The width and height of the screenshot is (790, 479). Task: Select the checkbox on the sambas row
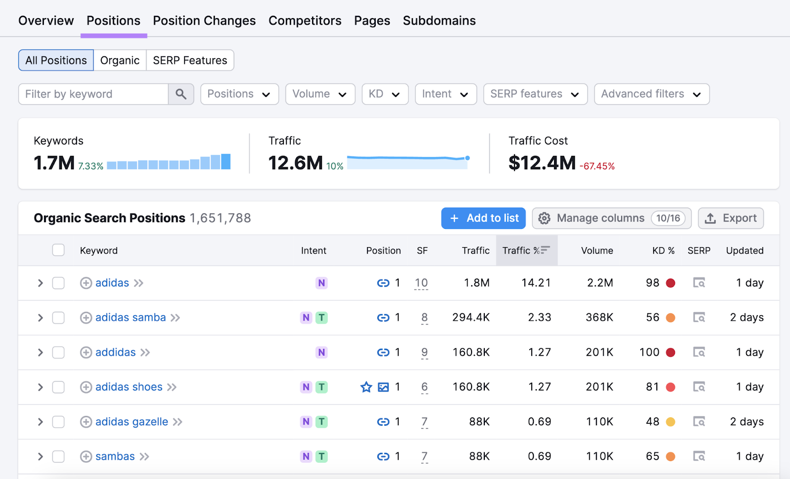coord(58,456)
